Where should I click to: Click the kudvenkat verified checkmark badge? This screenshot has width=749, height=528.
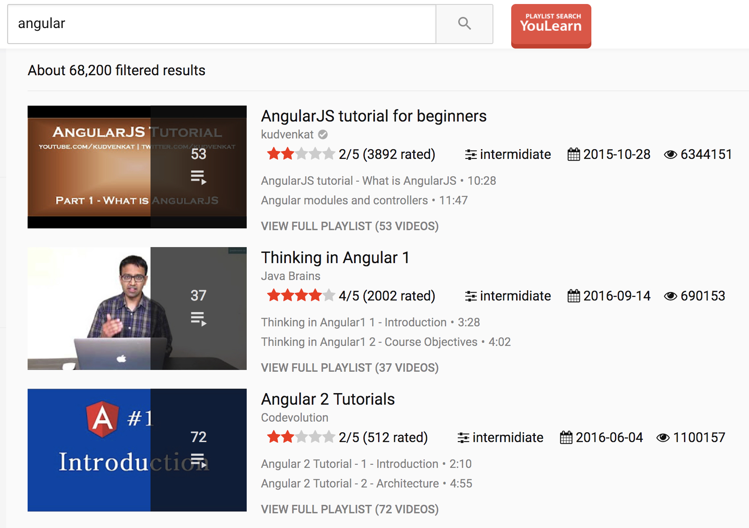click(323, 134)
